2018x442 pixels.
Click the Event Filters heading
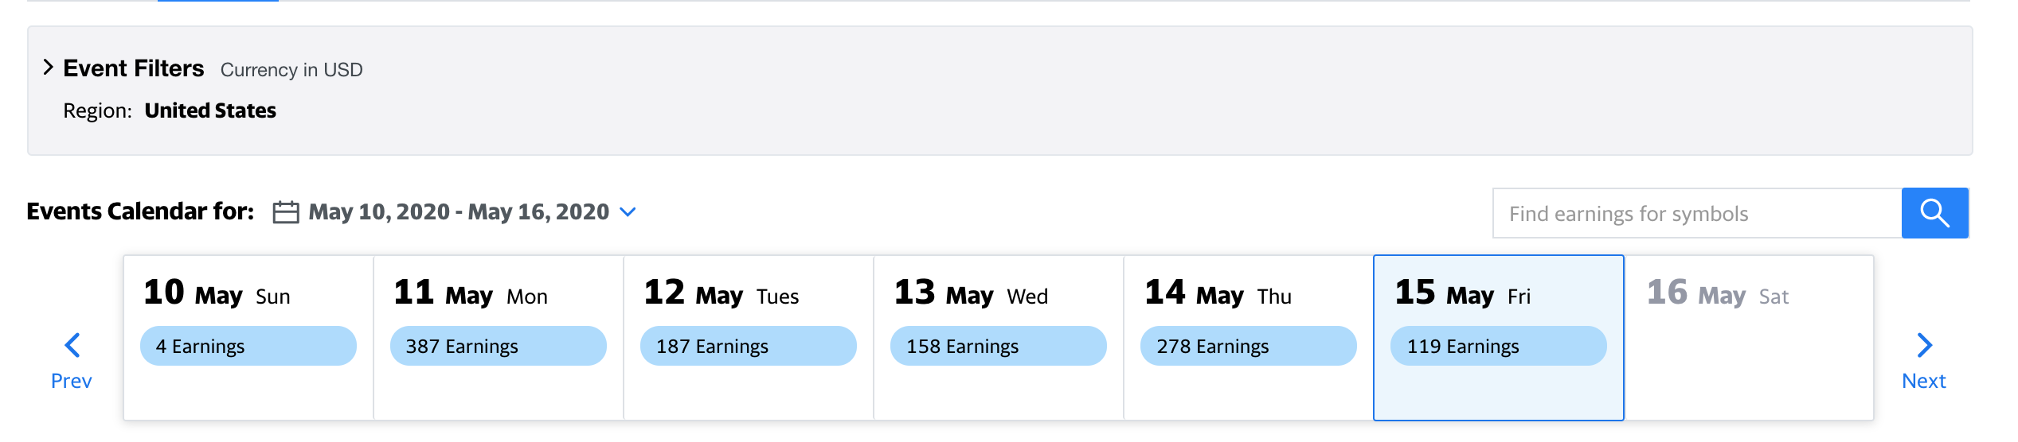[x=134, y=68]
